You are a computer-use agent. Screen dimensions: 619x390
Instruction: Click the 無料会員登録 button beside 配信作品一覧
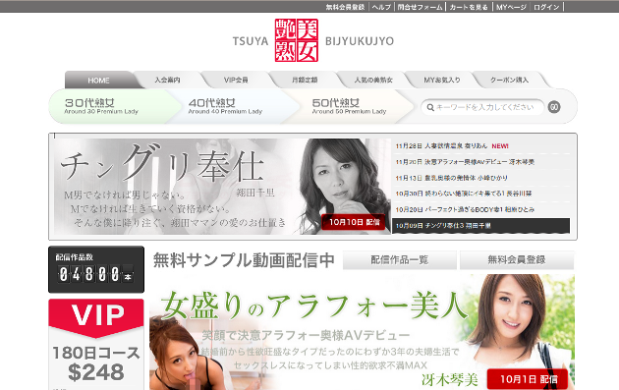[517, 260]
